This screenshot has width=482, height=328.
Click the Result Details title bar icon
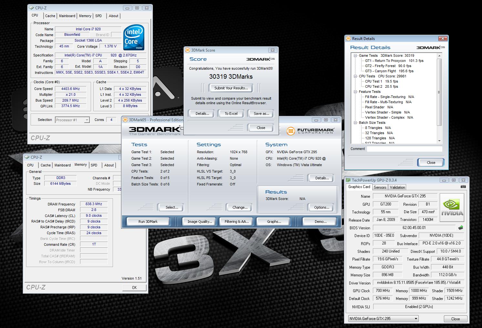pyautogui.click(x=348, y=38)
